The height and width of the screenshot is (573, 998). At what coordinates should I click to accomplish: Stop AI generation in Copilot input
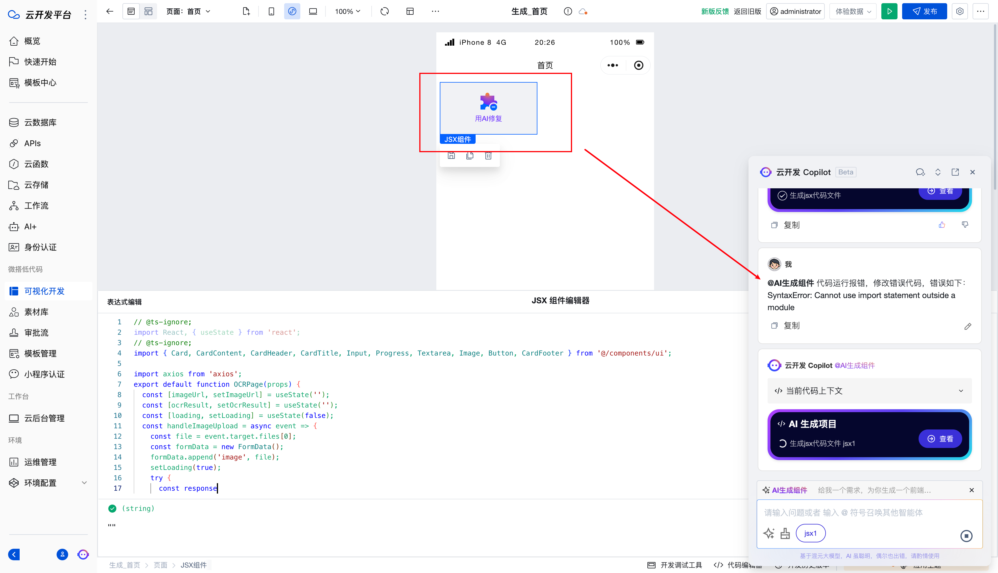coord(966,536)
